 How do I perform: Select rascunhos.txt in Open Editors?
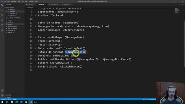tap(14, 14)
